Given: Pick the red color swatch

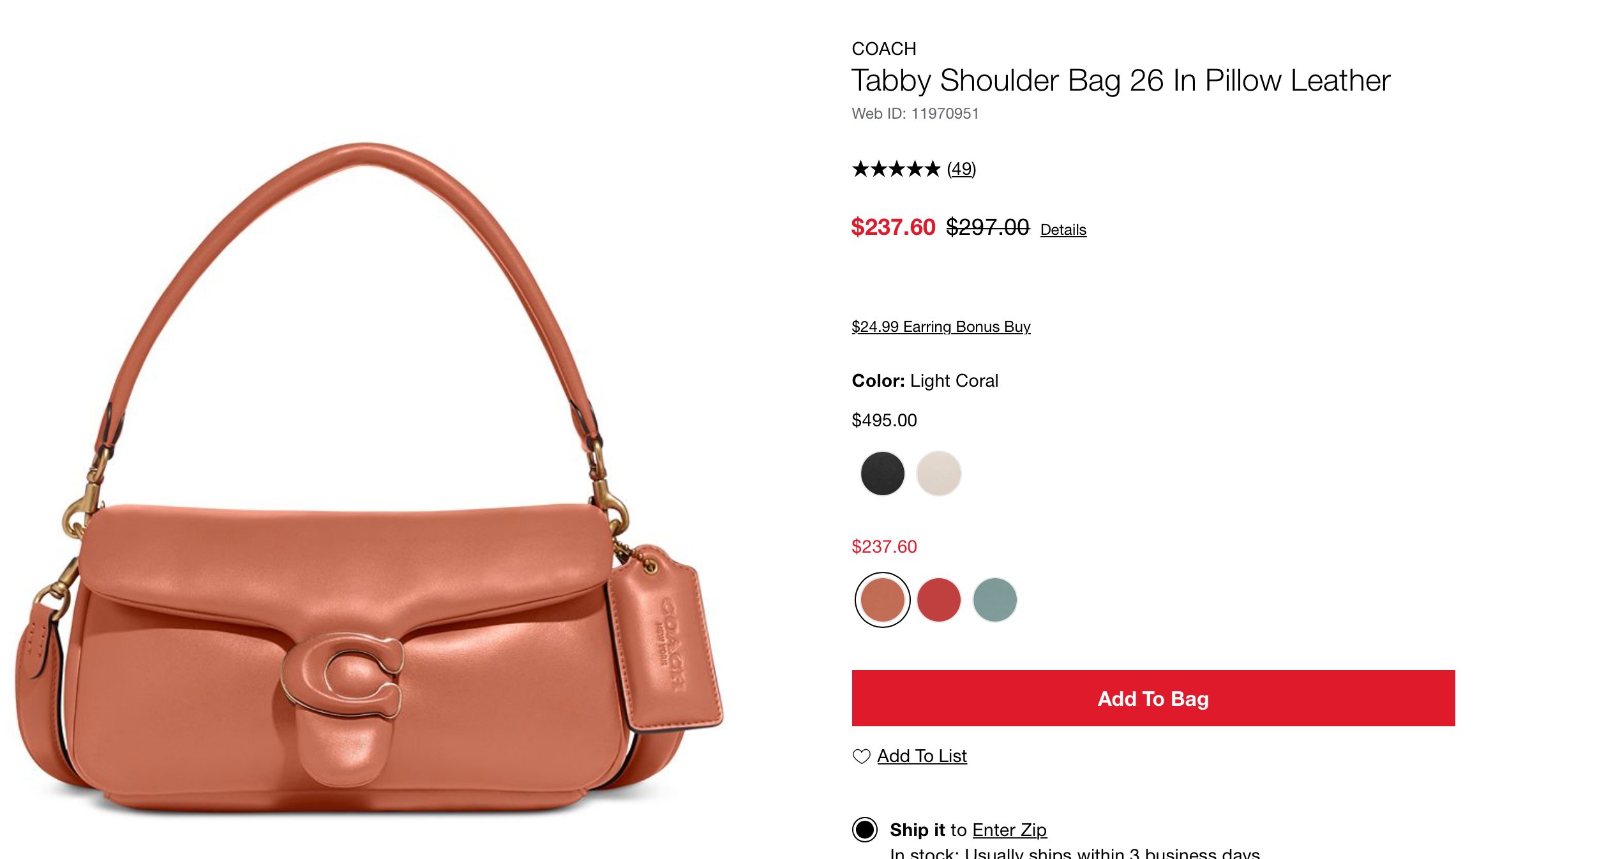Looking at the screenshot, I should (x=938, y=600).
